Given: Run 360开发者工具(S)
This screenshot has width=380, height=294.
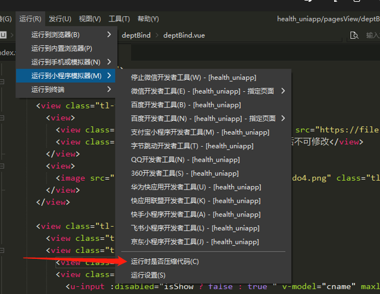Looking at the screenshot, I should (x=203, y=174).
